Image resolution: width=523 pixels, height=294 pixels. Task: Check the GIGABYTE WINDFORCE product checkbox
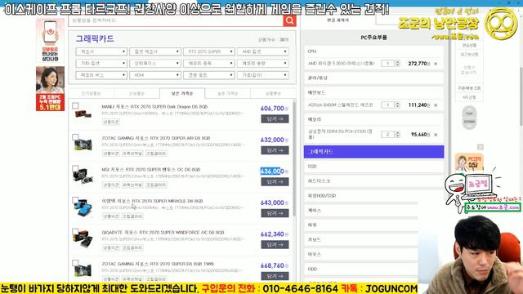click(75, 231)
